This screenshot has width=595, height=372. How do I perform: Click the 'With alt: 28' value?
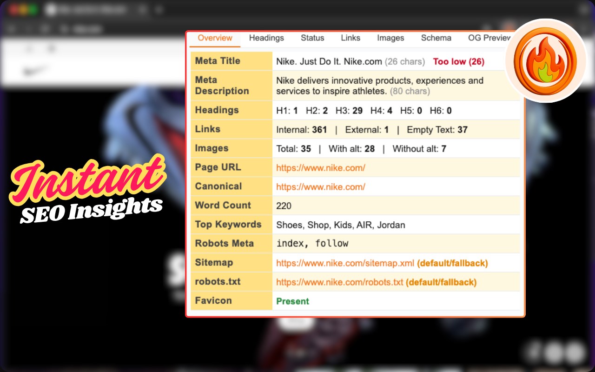tap(351, 149)
